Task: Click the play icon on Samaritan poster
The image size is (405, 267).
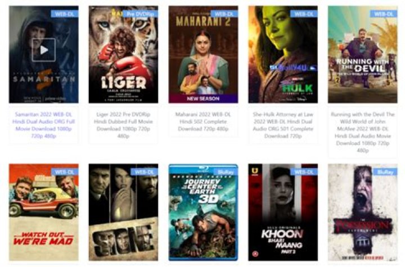Action: [44, 50]
